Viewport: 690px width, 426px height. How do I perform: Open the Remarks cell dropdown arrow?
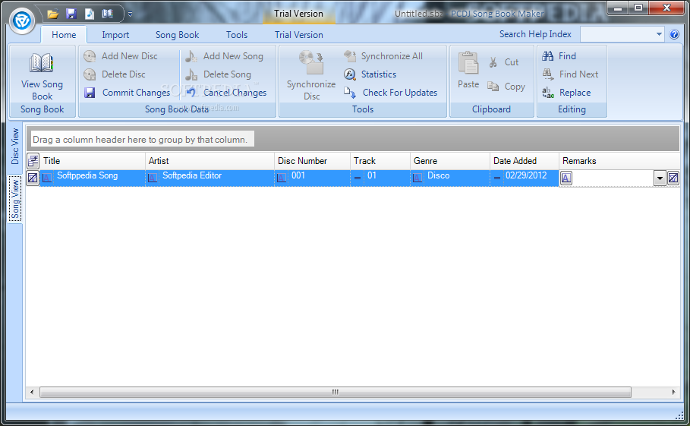tap(659, 178)
